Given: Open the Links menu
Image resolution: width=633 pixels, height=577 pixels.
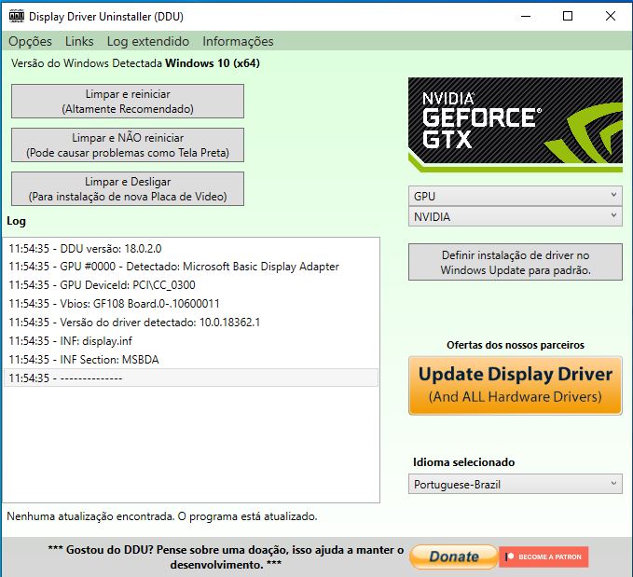Looking at the screenshot, I should point(79,41).
